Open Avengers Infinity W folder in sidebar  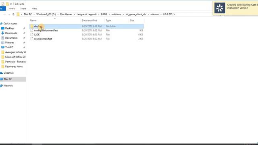click(x=15, y=52)
